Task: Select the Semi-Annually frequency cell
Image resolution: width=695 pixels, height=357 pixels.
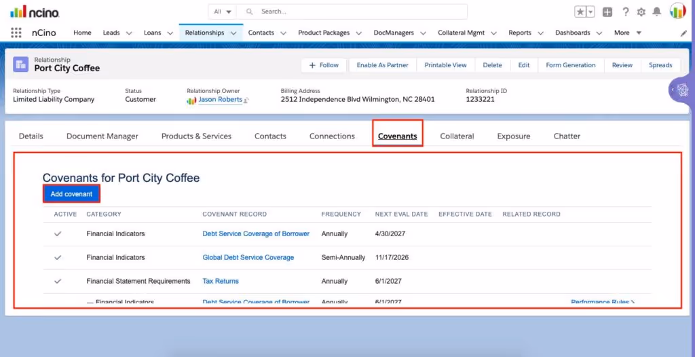Action: pyautogui.click(x=343, y=257)
